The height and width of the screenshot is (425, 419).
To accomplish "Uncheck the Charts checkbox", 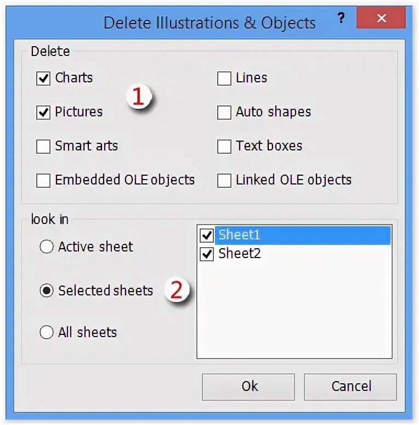I will [43, 79].
